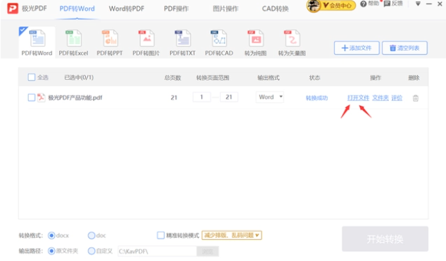Click the 操作 column header
Viewport: 446px width, 261px height.
[x=375, y=78]
